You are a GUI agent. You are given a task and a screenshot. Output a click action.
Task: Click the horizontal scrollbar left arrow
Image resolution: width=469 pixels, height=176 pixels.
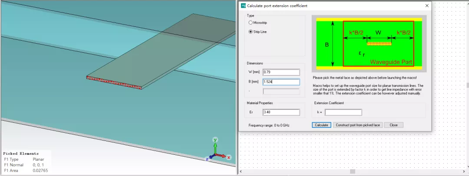(x=241, y=172)
